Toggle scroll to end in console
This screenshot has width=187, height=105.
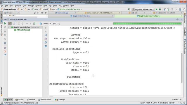(46, 39)
